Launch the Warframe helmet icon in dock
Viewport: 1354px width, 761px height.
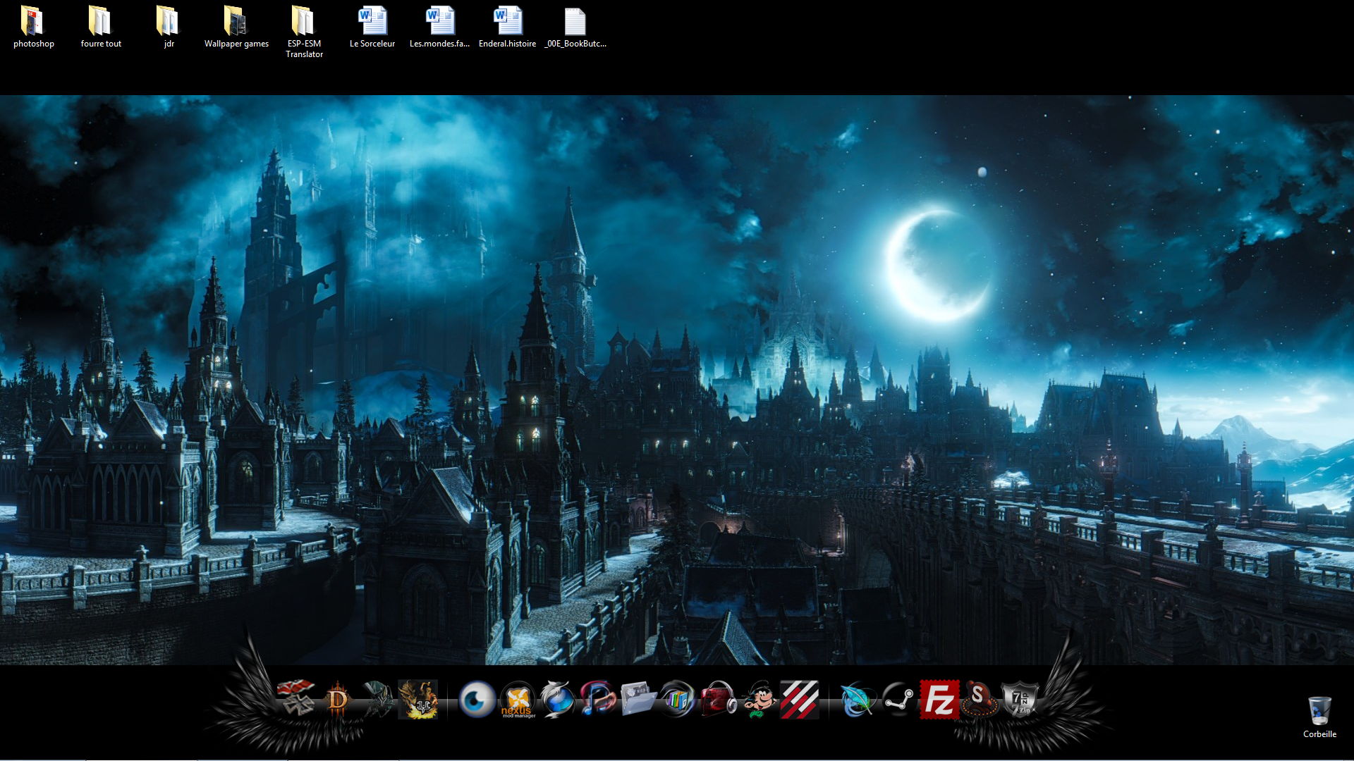[378, 699]
